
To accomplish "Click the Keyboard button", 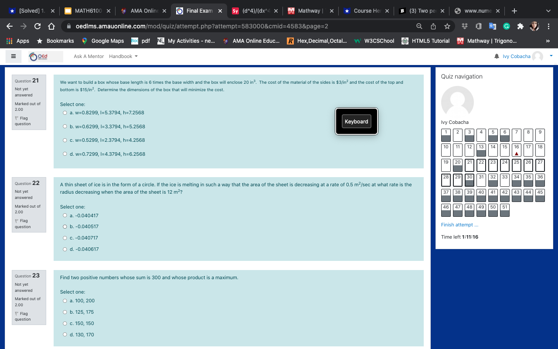I will 357,121.
